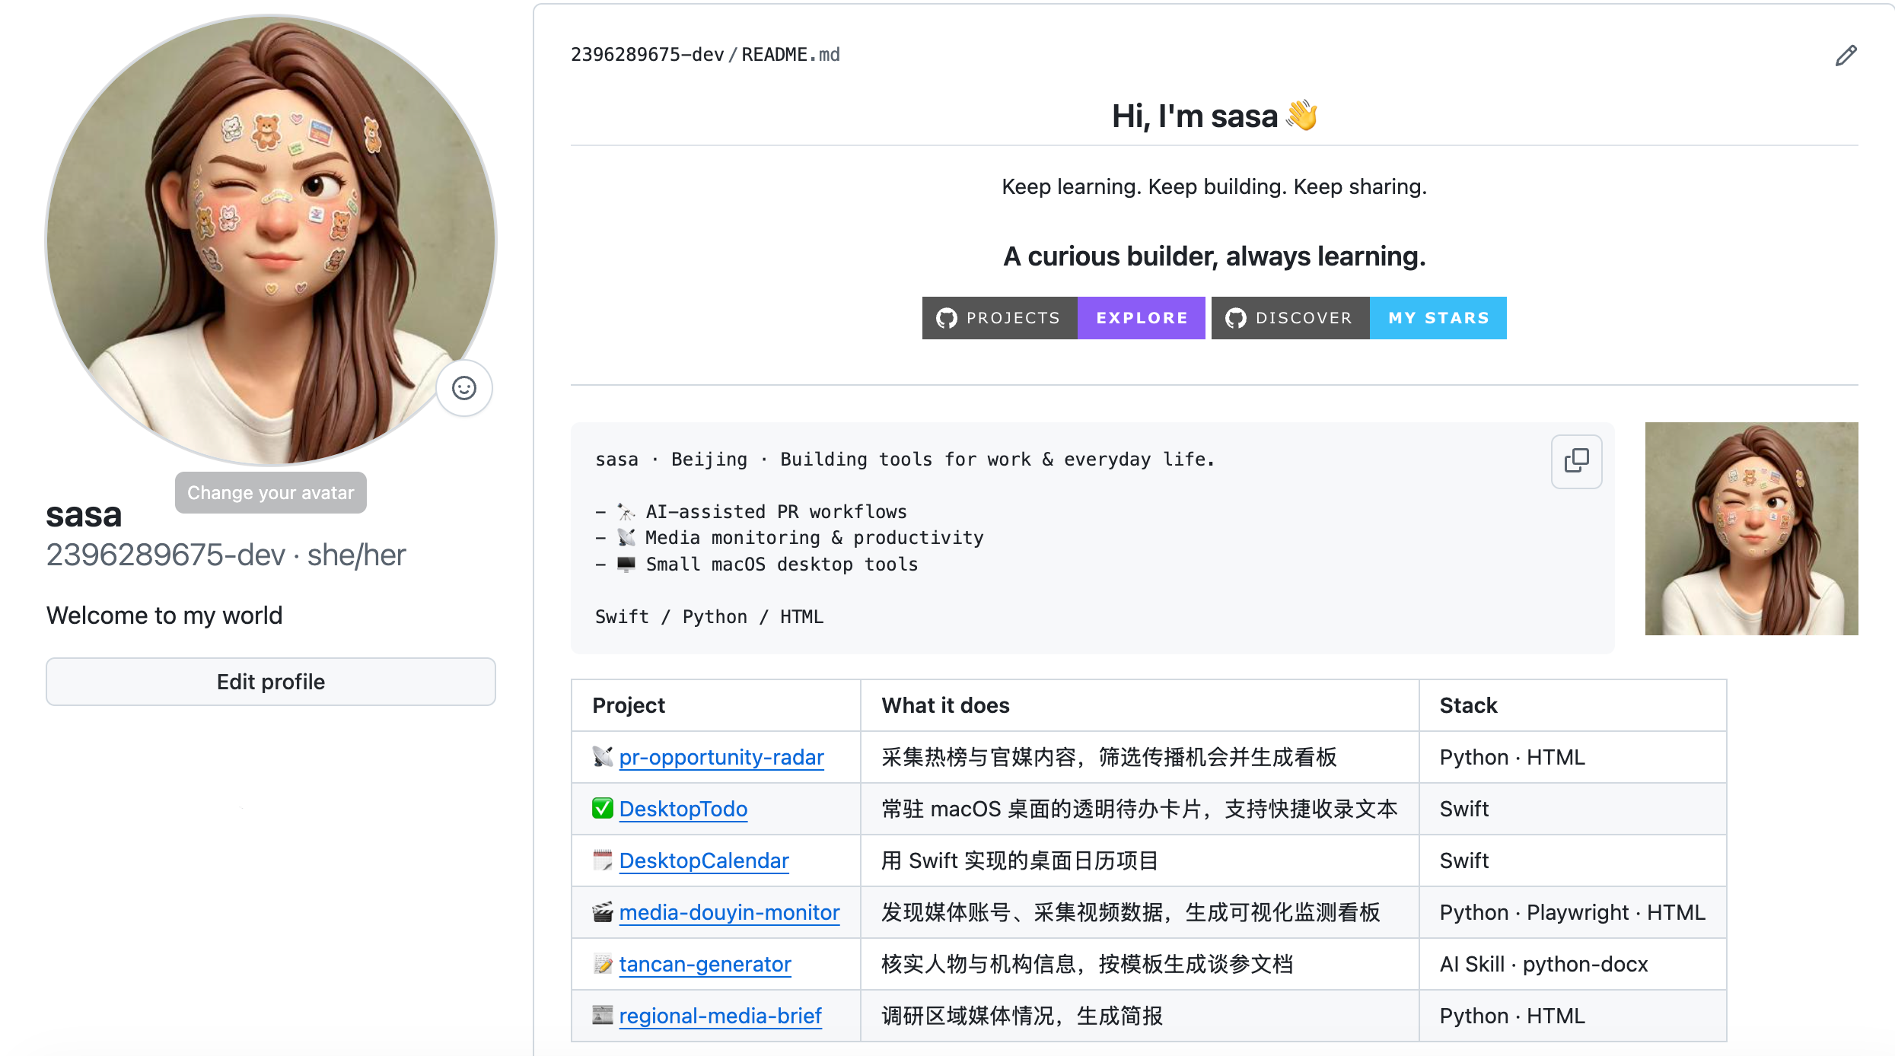Click the green checkmark emoji beside DesktopTodo
This screenshot has width=1895, height=1056.
603,809
